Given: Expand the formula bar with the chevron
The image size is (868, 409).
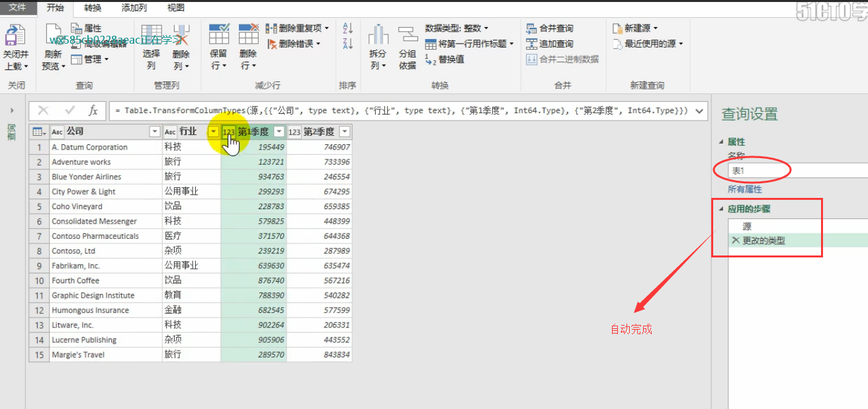Looking at the screenshot, I should 701,111.
